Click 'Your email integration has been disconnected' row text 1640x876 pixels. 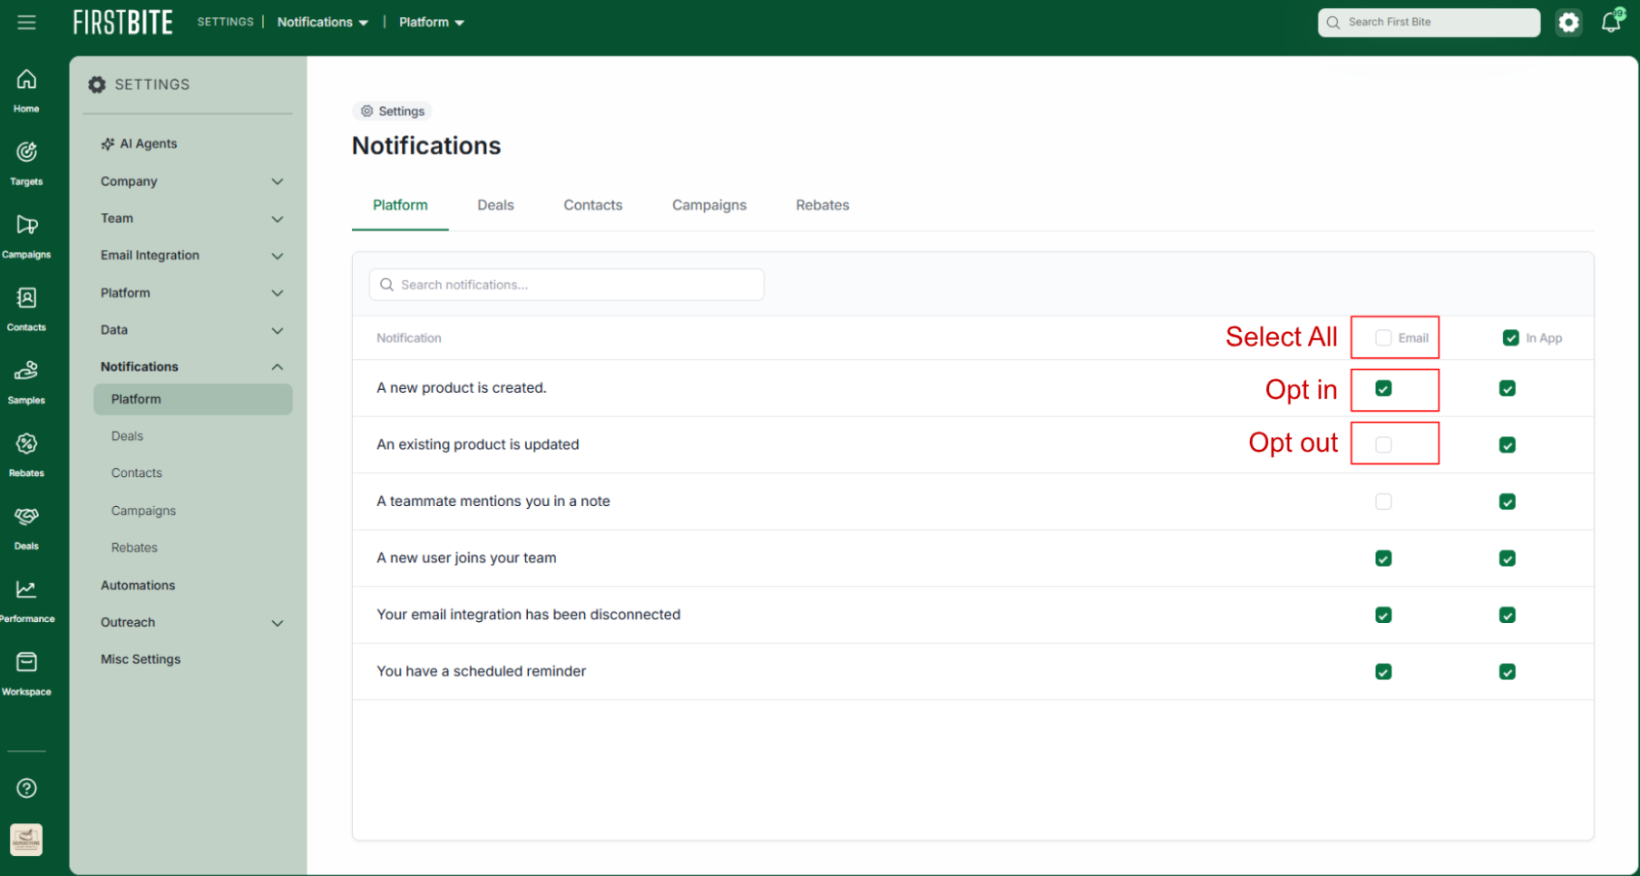coord(529,614)
